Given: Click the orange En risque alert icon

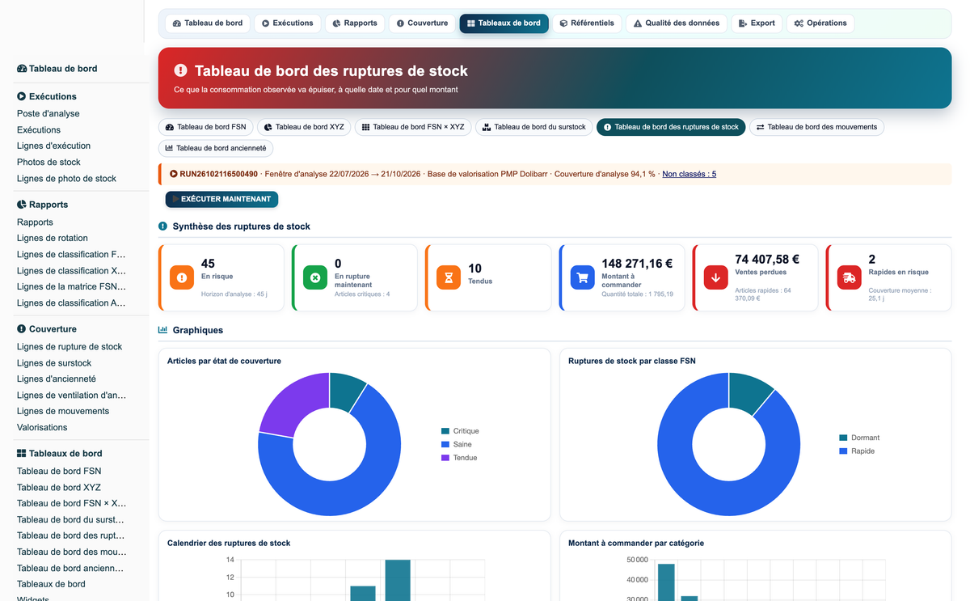Looking at the screenshot, I should (182, 277).
